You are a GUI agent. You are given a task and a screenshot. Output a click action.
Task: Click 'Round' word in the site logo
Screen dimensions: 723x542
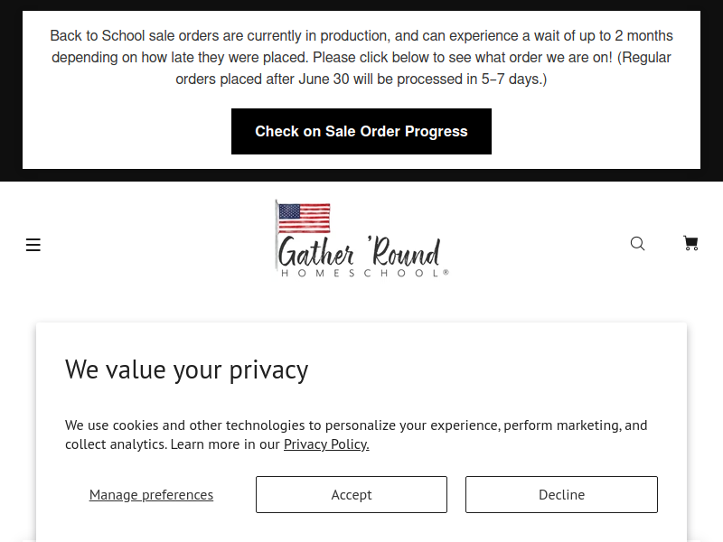point(404,252)
